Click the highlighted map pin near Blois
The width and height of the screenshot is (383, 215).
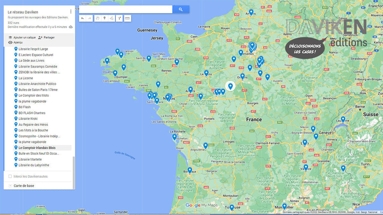click(x=230, y=86)
